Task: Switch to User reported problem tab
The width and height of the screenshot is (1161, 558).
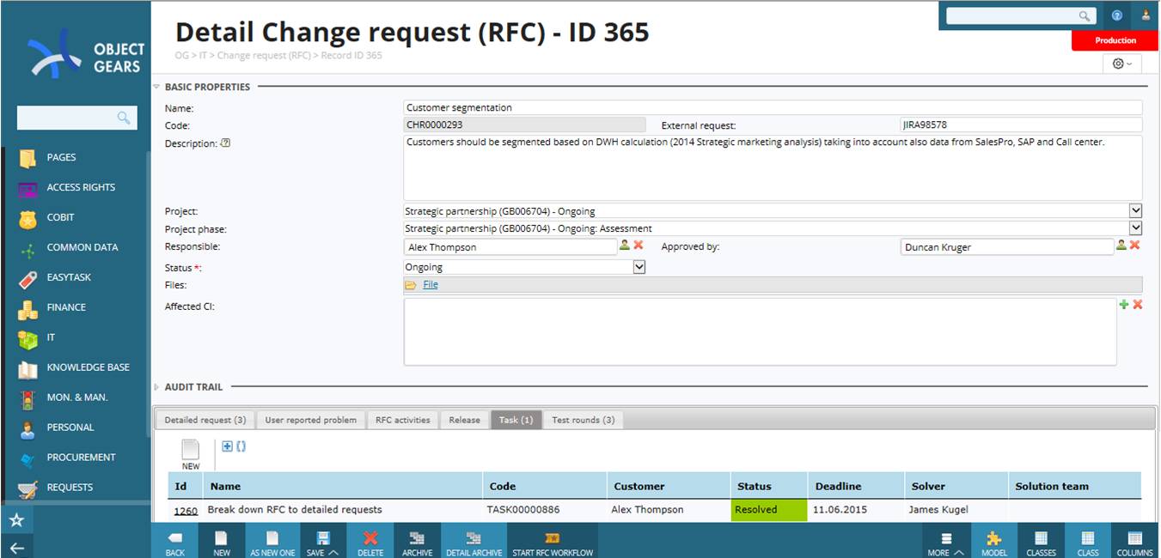Action: coord(310,420)
